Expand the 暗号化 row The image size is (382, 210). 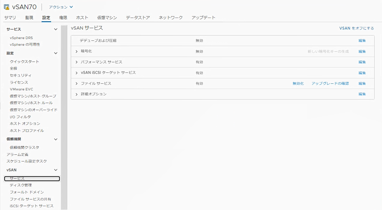pos(76,51)
